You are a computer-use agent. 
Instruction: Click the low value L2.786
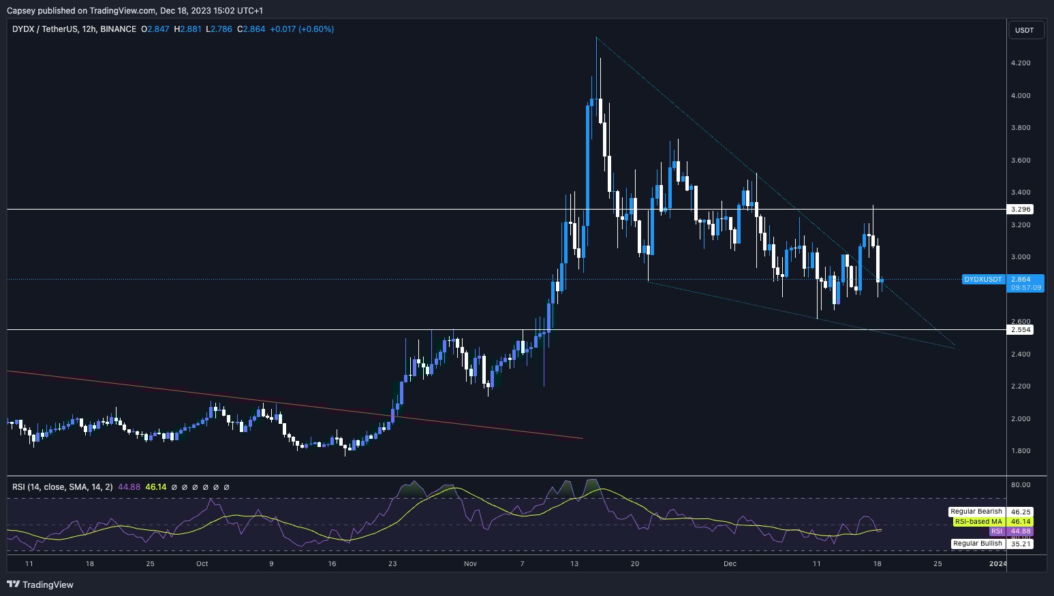point(219,29)
